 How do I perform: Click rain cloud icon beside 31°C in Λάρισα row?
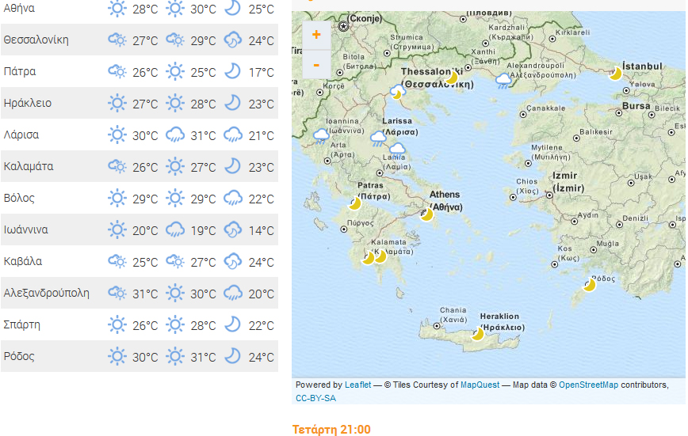pos(175,135)
